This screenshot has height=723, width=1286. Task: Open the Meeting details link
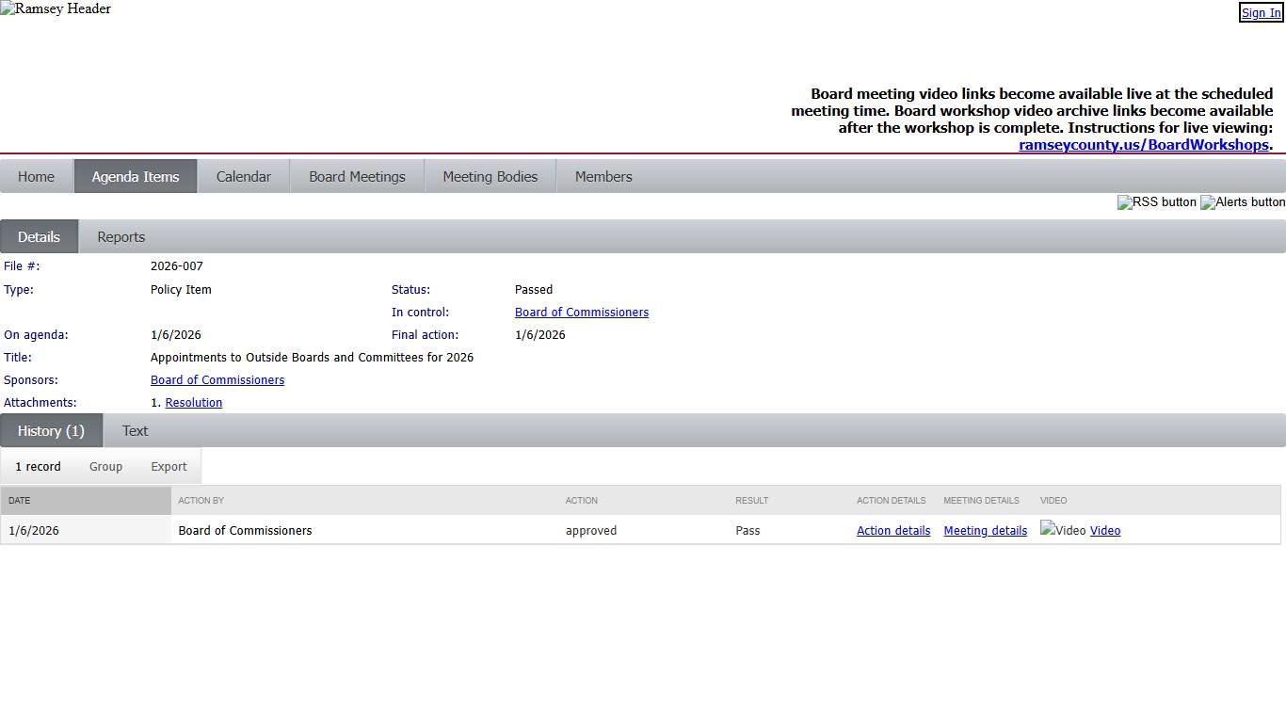(x=985, y=530)
